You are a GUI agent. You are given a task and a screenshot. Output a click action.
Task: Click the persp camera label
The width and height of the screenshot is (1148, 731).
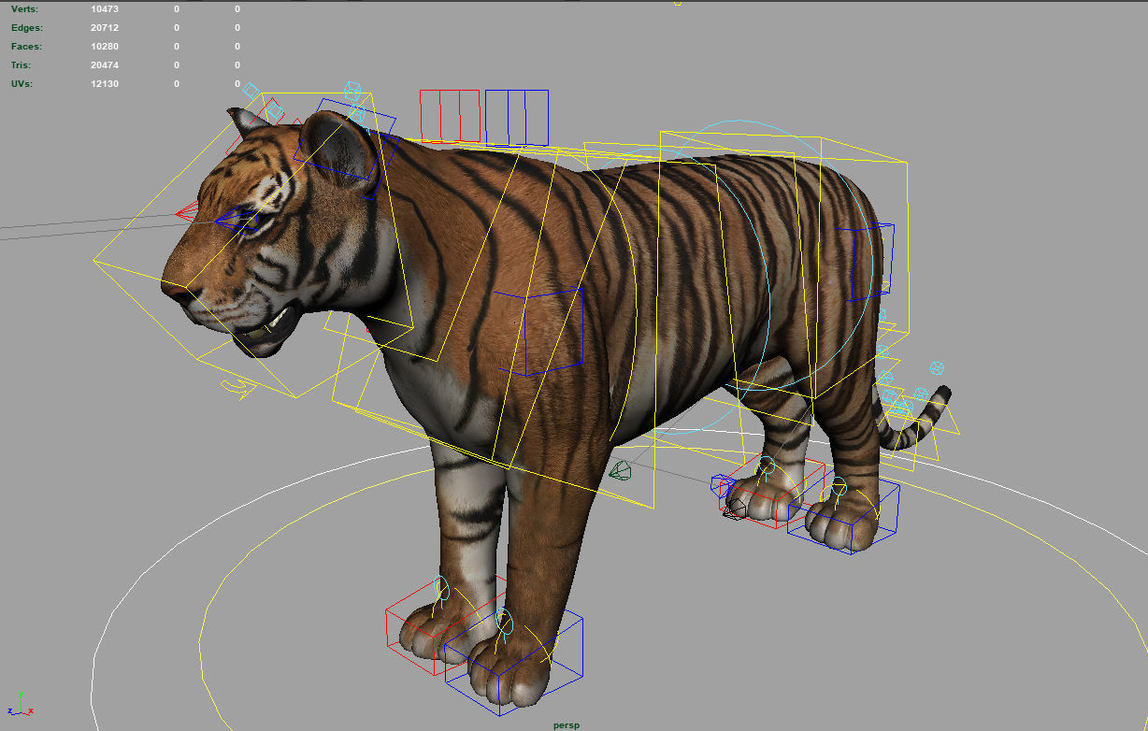566,724
